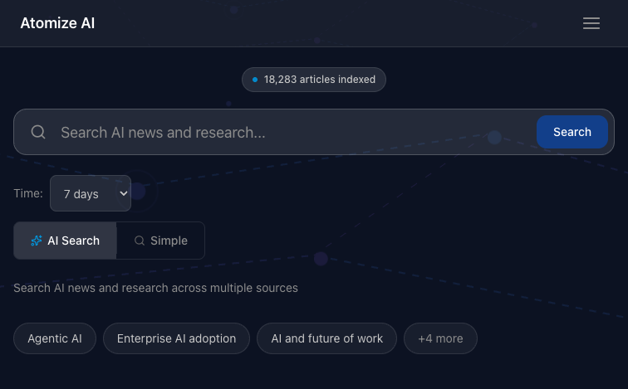Switch to AI Search mode
Image resolution: width=628 pixels, height=389 pixels.
click(x=66, y=241)
